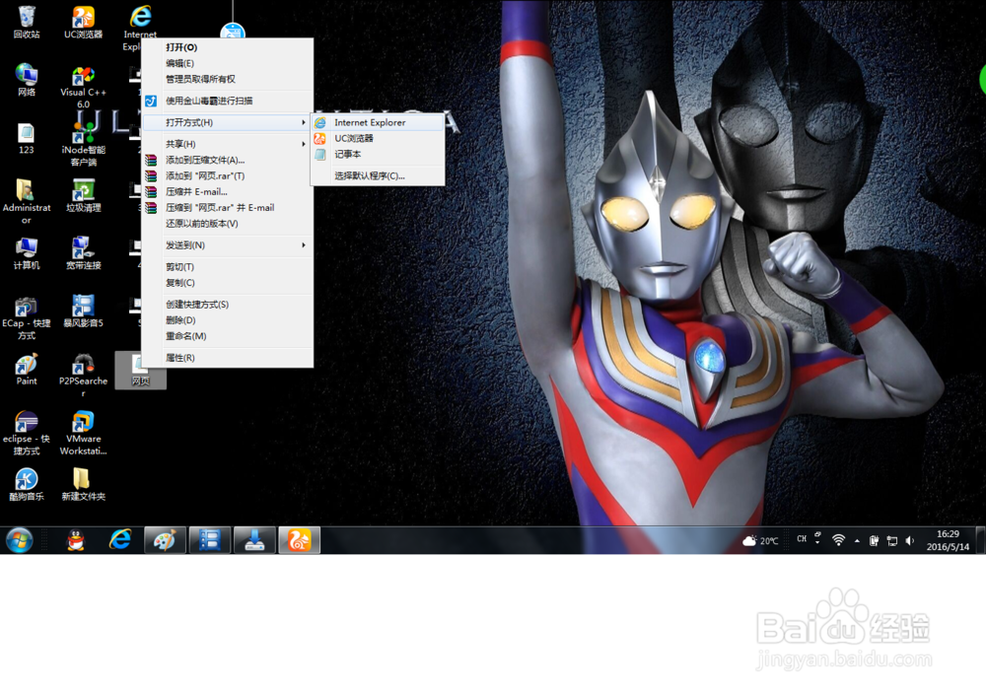Open Internet Explorer from the taskbar
This screenshot has height=693, width=986.
(120, 540)
